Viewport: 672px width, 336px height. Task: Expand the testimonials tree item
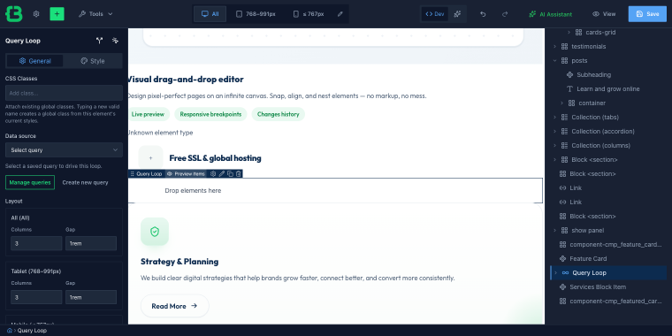(554, 46)
